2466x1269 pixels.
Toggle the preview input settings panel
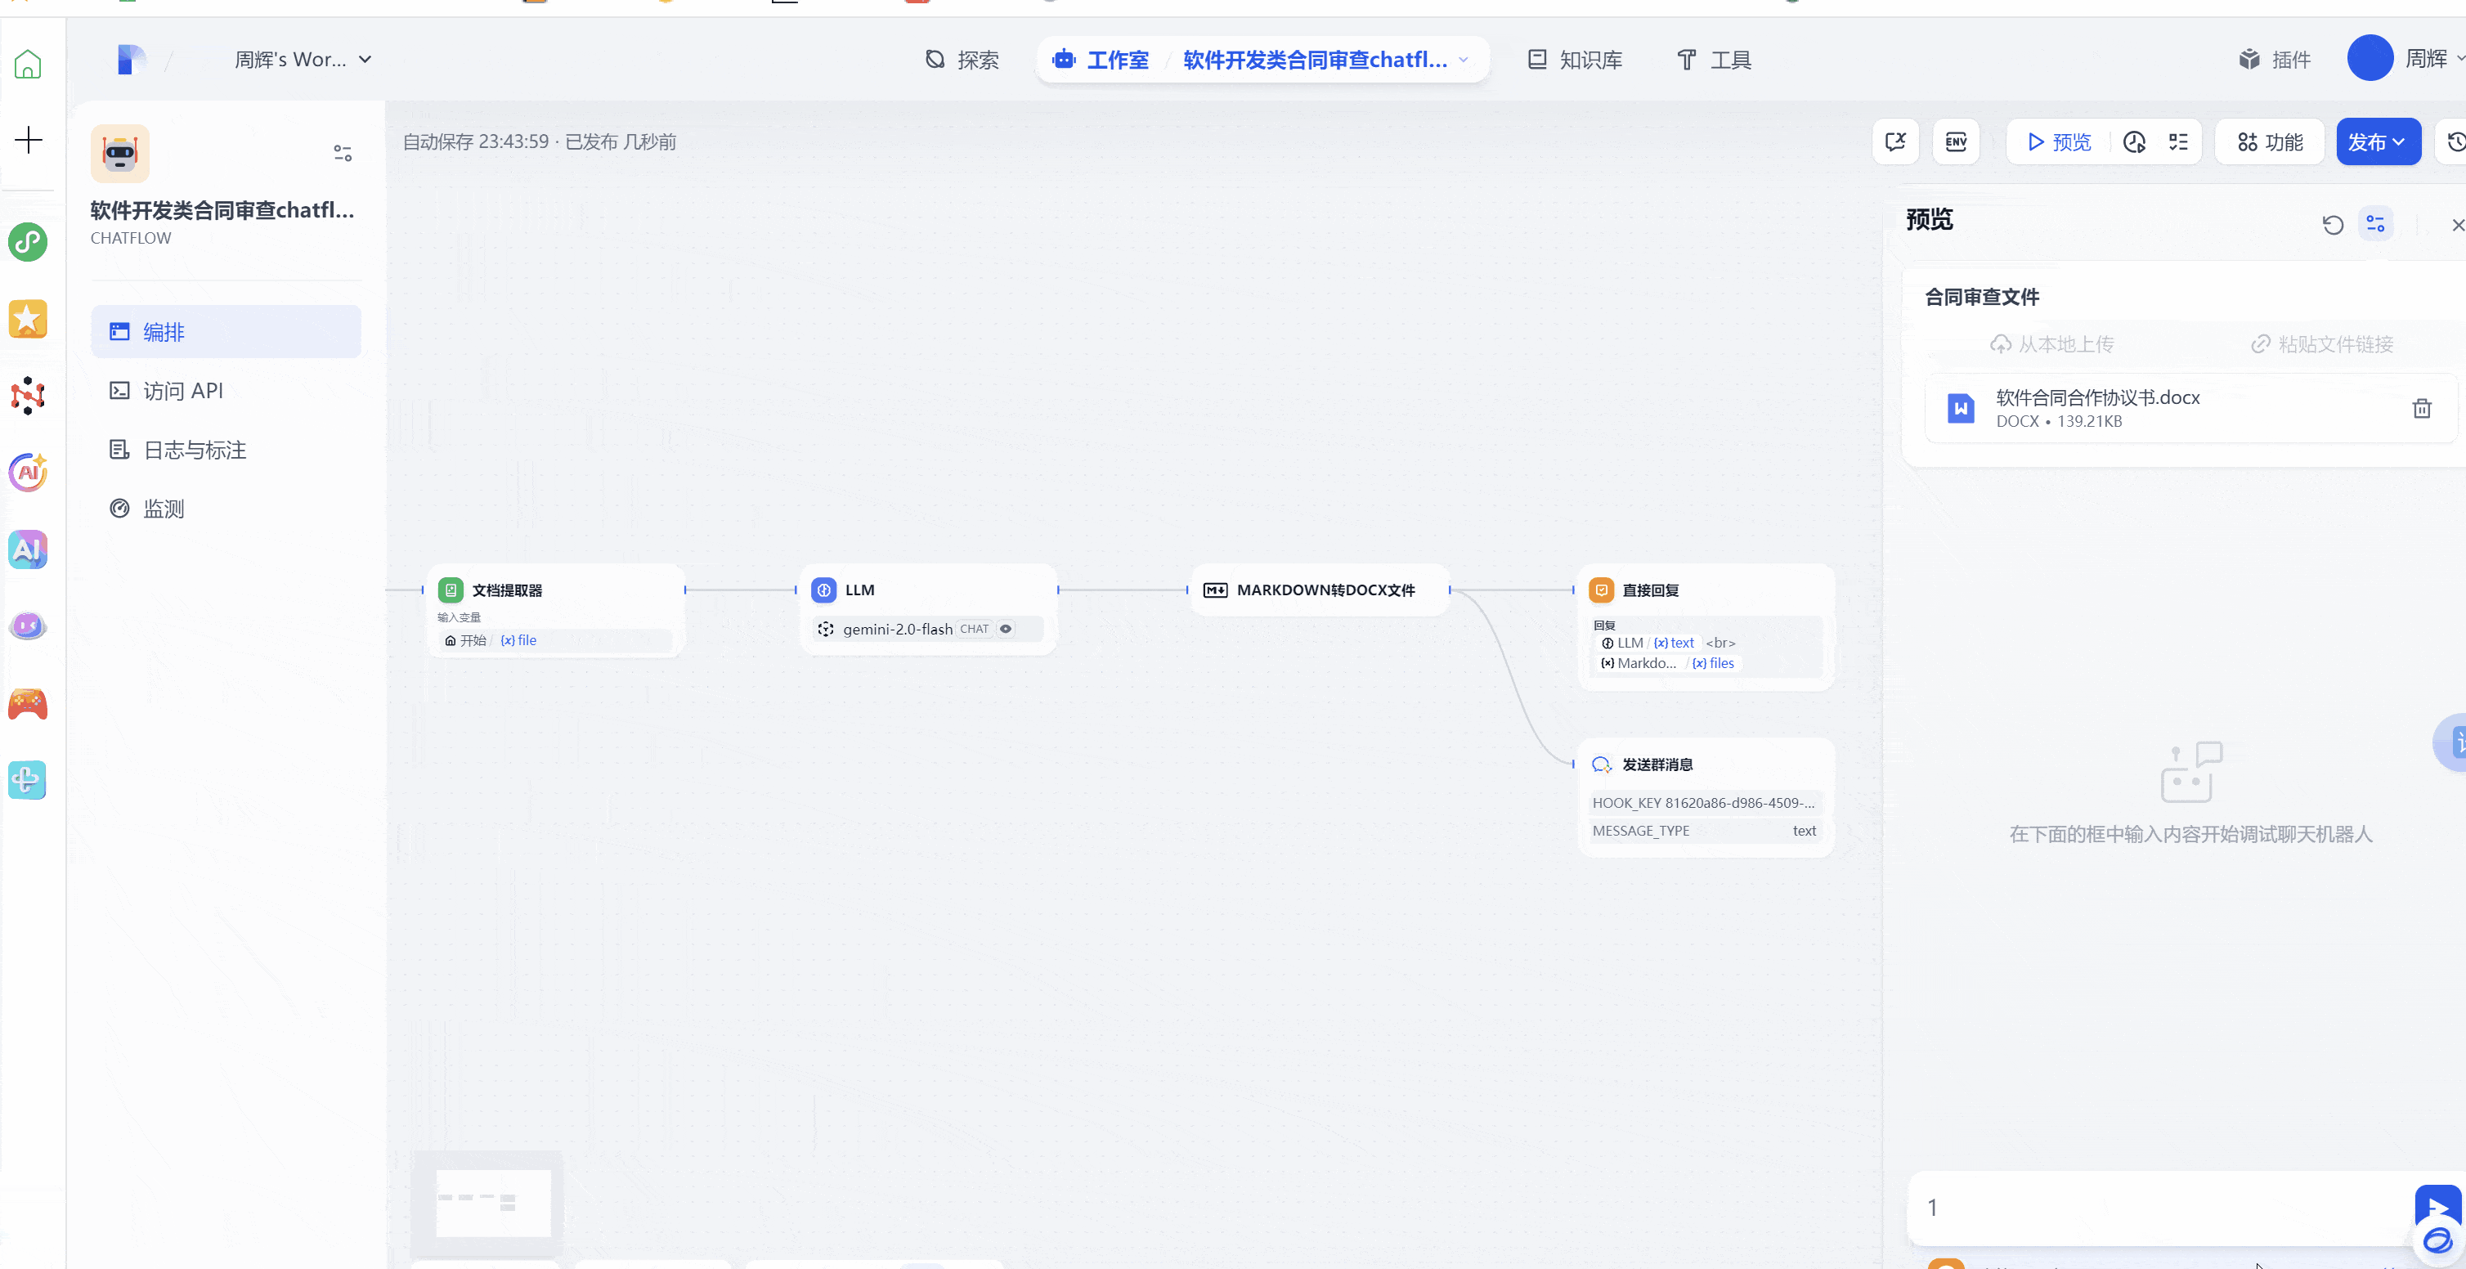point(2375,224)
